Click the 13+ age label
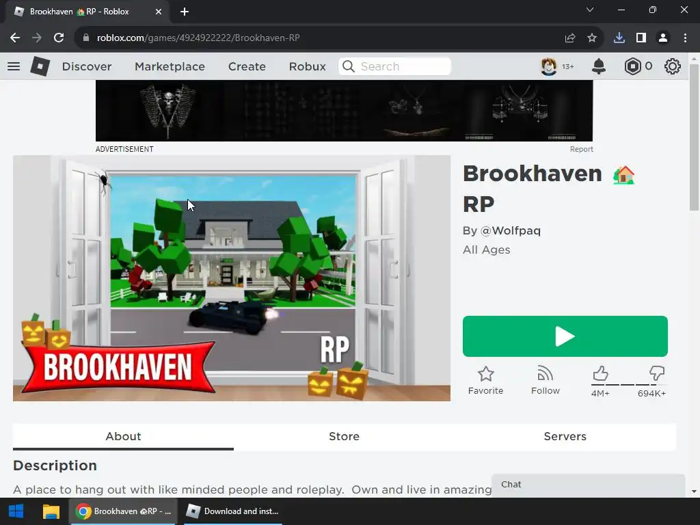 [568, 66]
